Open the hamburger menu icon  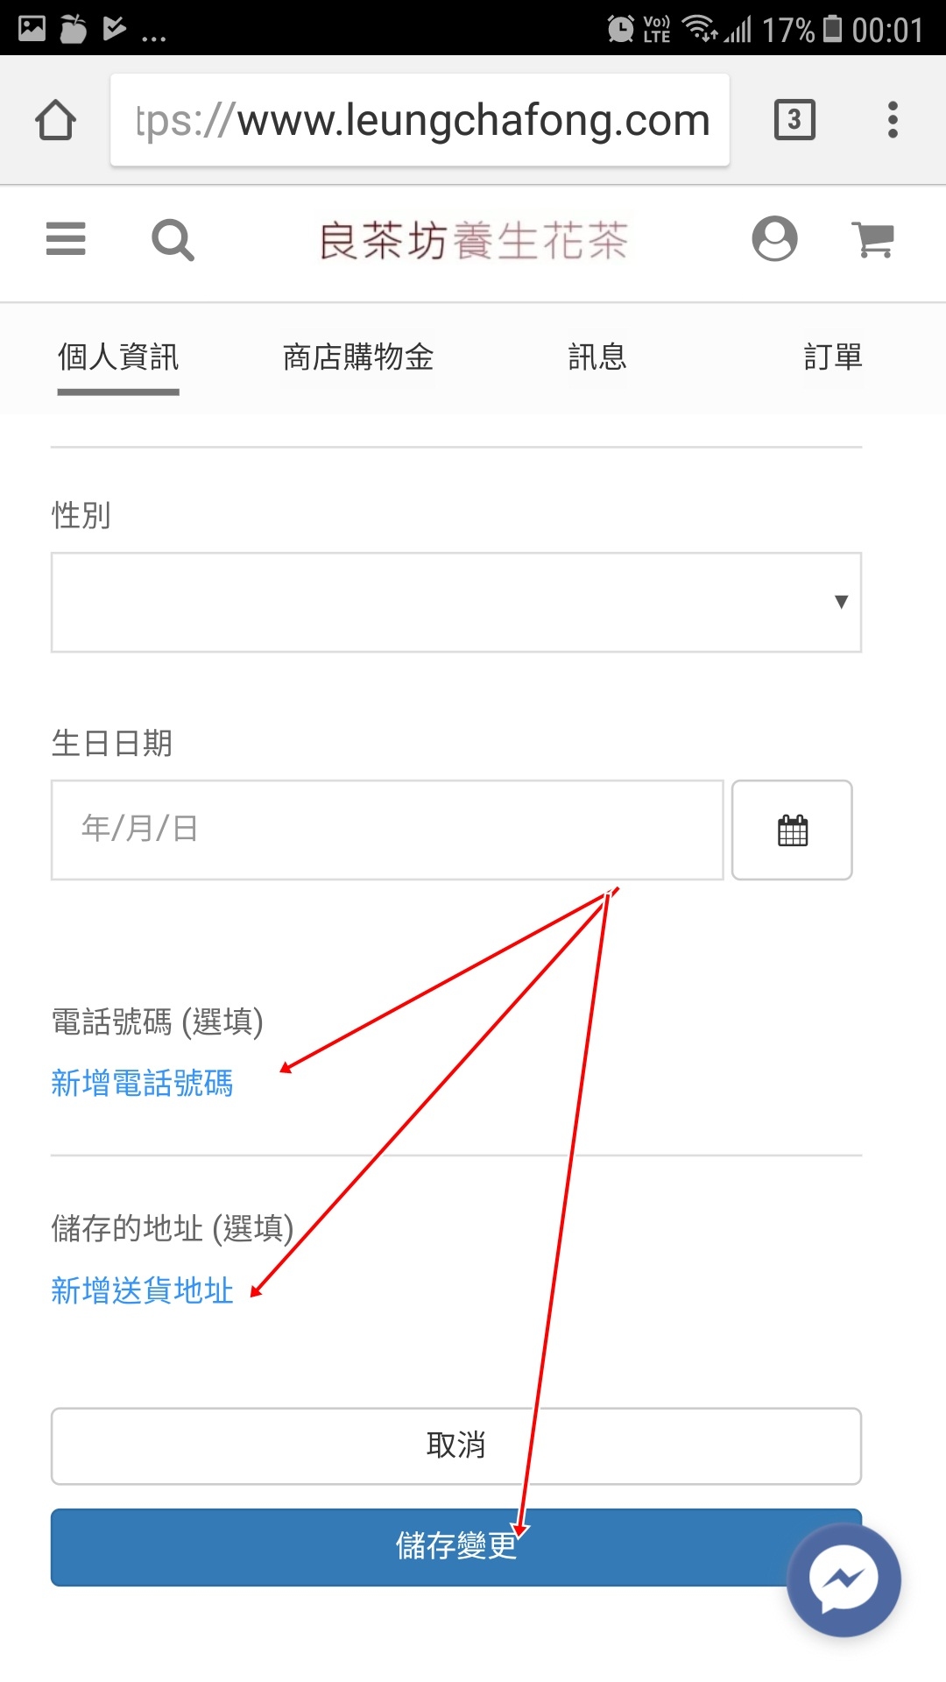66,238
